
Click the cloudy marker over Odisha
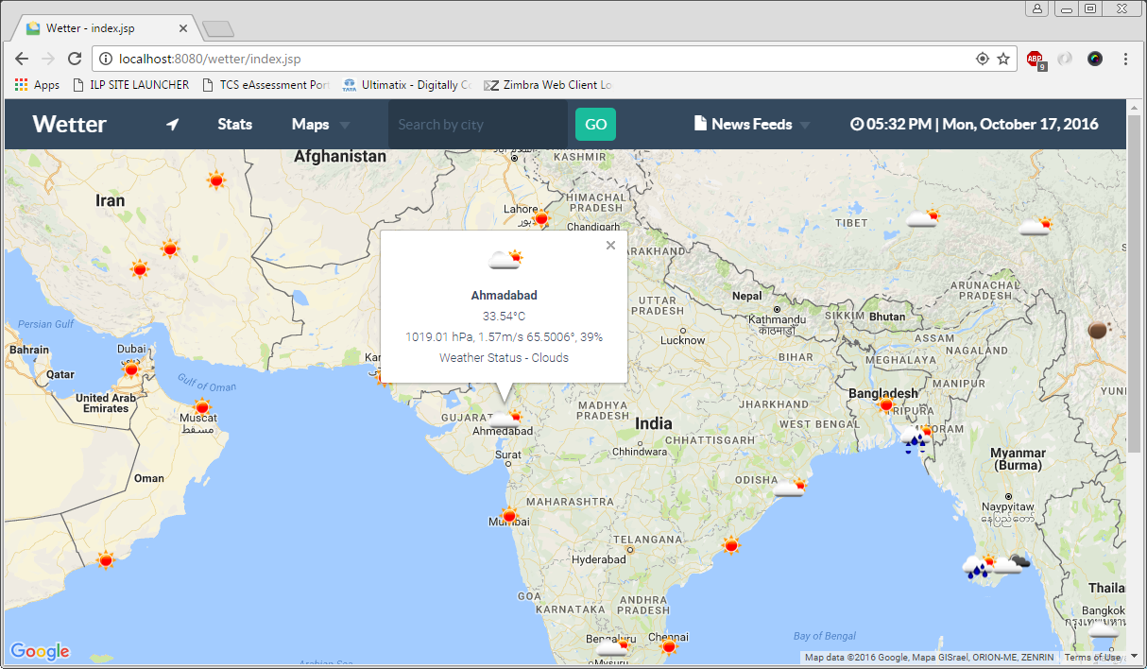click(790, 488)
